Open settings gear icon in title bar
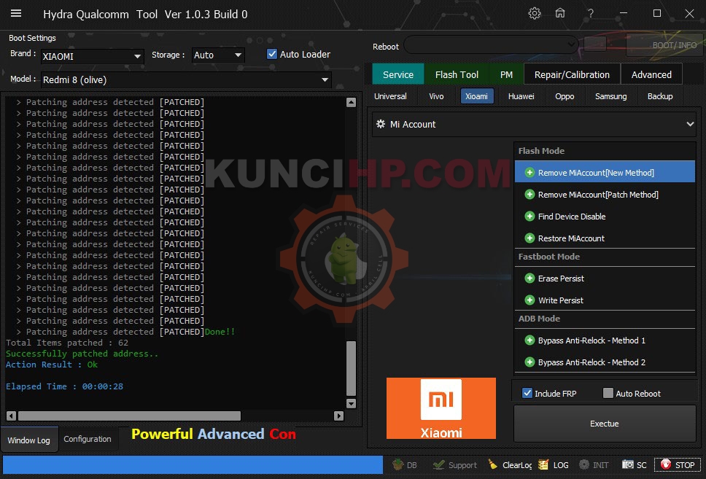Image resolution: width=706 pixels, height=479 pixels. 535,14
